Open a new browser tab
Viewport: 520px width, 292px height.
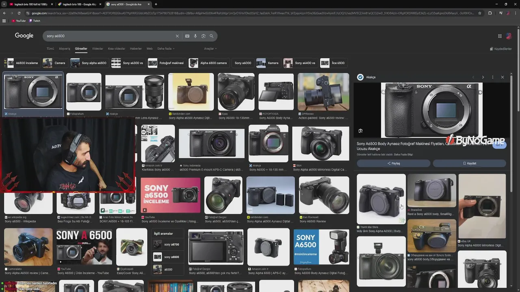pos(156,4)
